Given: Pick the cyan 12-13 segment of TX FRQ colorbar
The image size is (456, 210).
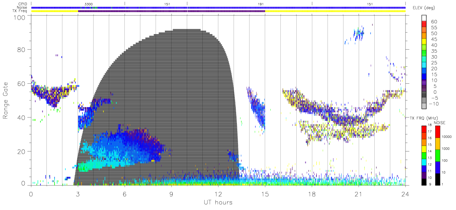Looking at the screenshot, I should click(x=424, y=161).
